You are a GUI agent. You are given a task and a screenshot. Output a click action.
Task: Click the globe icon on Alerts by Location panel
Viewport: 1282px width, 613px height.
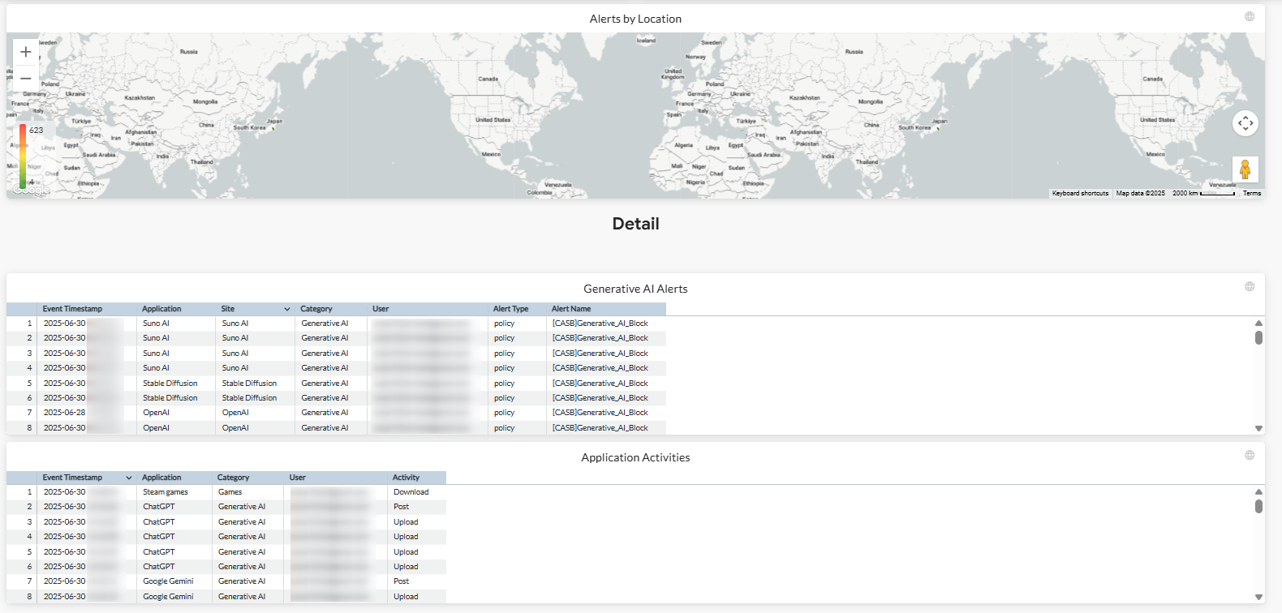click(1250, 16)
